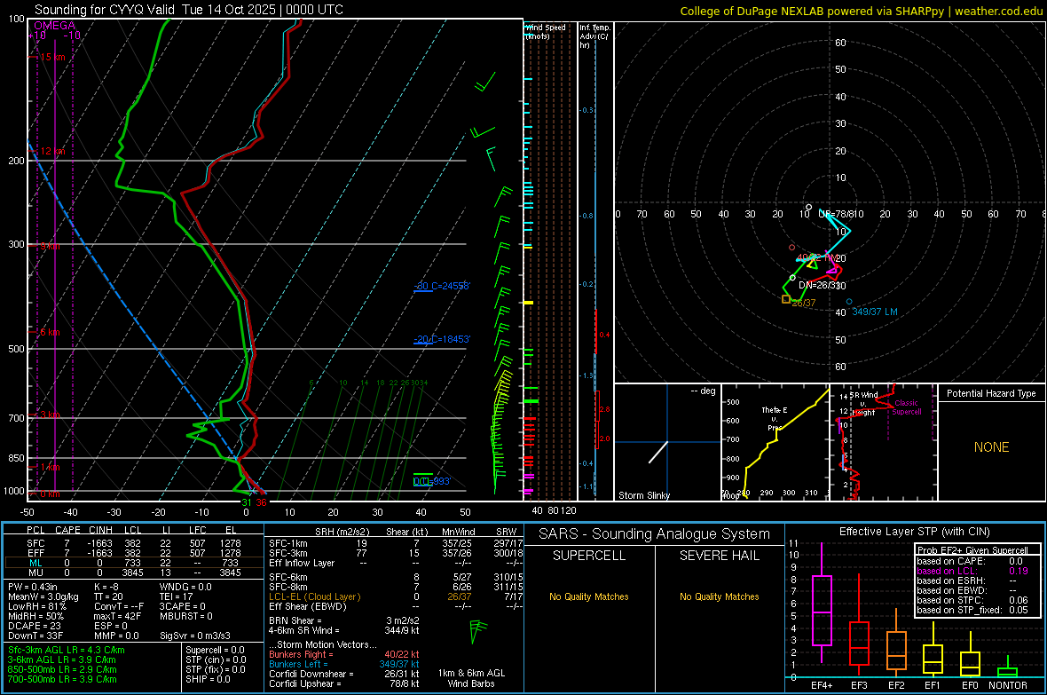Click the 850-500mb LR = 2.9 C/km line
Viewport: 1047px width, 695px height.
tap(62, 669)
